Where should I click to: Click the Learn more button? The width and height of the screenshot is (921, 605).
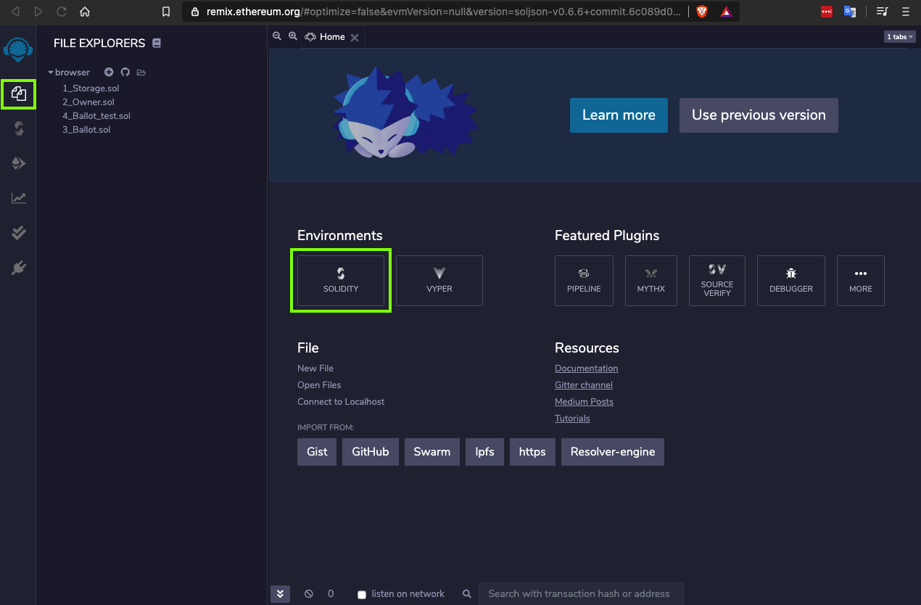click(x=619, y=115)
